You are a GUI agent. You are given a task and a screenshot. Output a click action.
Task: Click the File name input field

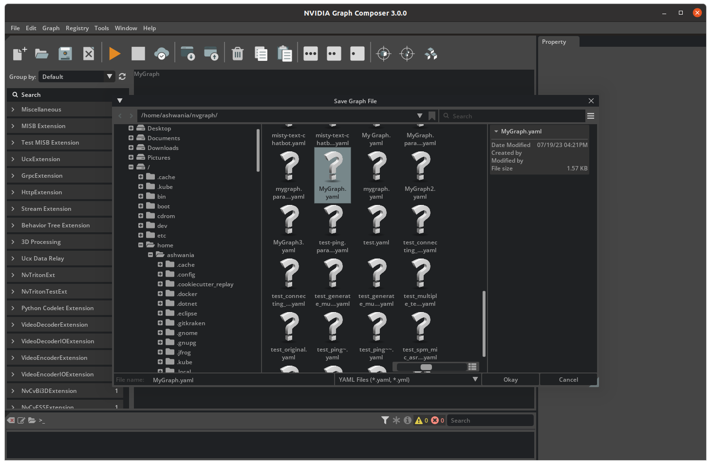click(x=241, y=380)
